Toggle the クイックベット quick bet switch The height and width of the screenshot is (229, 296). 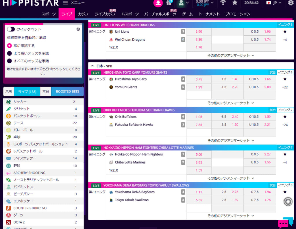tap(11, 29)
